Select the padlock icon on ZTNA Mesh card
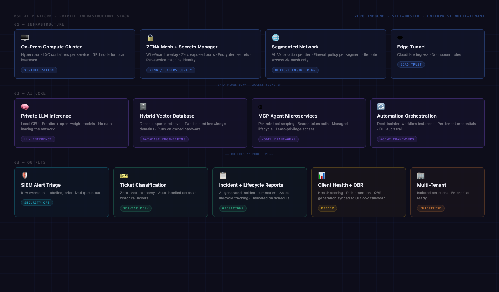Viewport: 499px width, 292px height. (150, 37)
